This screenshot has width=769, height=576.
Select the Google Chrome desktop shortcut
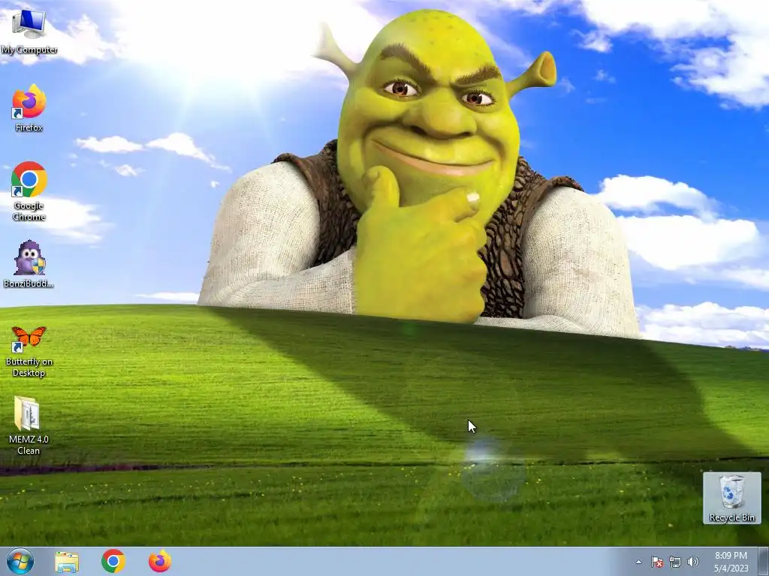[29, 191]
